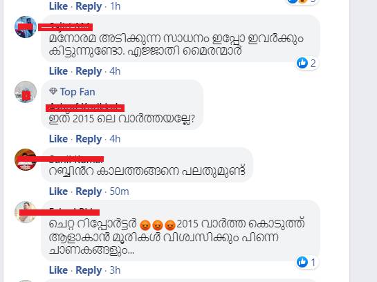Like the Manorama comment with 2 reactions
This screenshot has height=282, width=377.
click(58, 71)
